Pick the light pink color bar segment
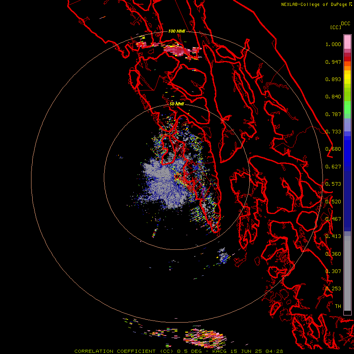This screenshot has height=354, width=354. click(347, 42)
